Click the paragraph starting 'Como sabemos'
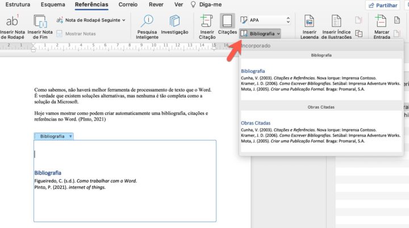Image resolution: width=409 pixels, height=228 pixels. 123,96
